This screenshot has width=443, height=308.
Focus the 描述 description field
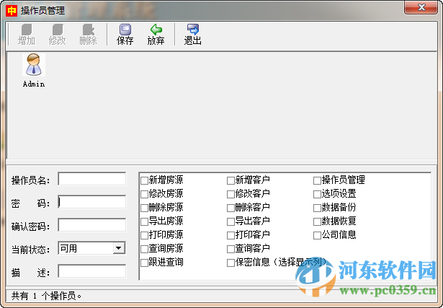pos(91,271)
